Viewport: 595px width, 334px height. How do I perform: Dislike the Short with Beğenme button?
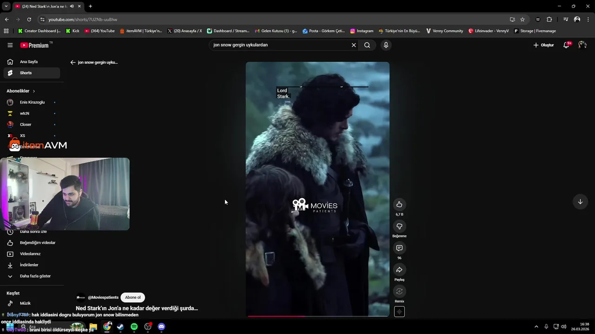pyautogui.click(x=399, y=226)
